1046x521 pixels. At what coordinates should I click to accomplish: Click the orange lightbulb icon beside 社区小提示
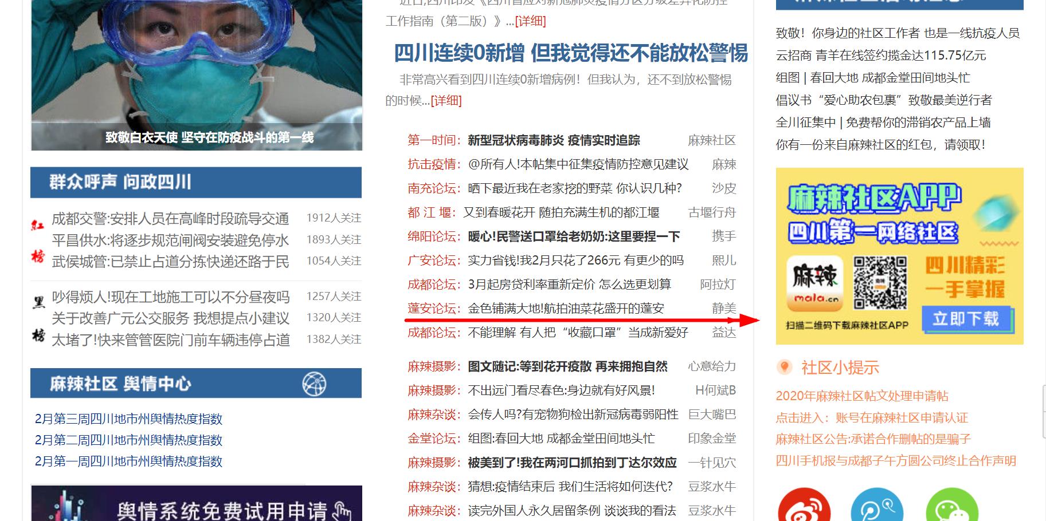click(784, 367)
